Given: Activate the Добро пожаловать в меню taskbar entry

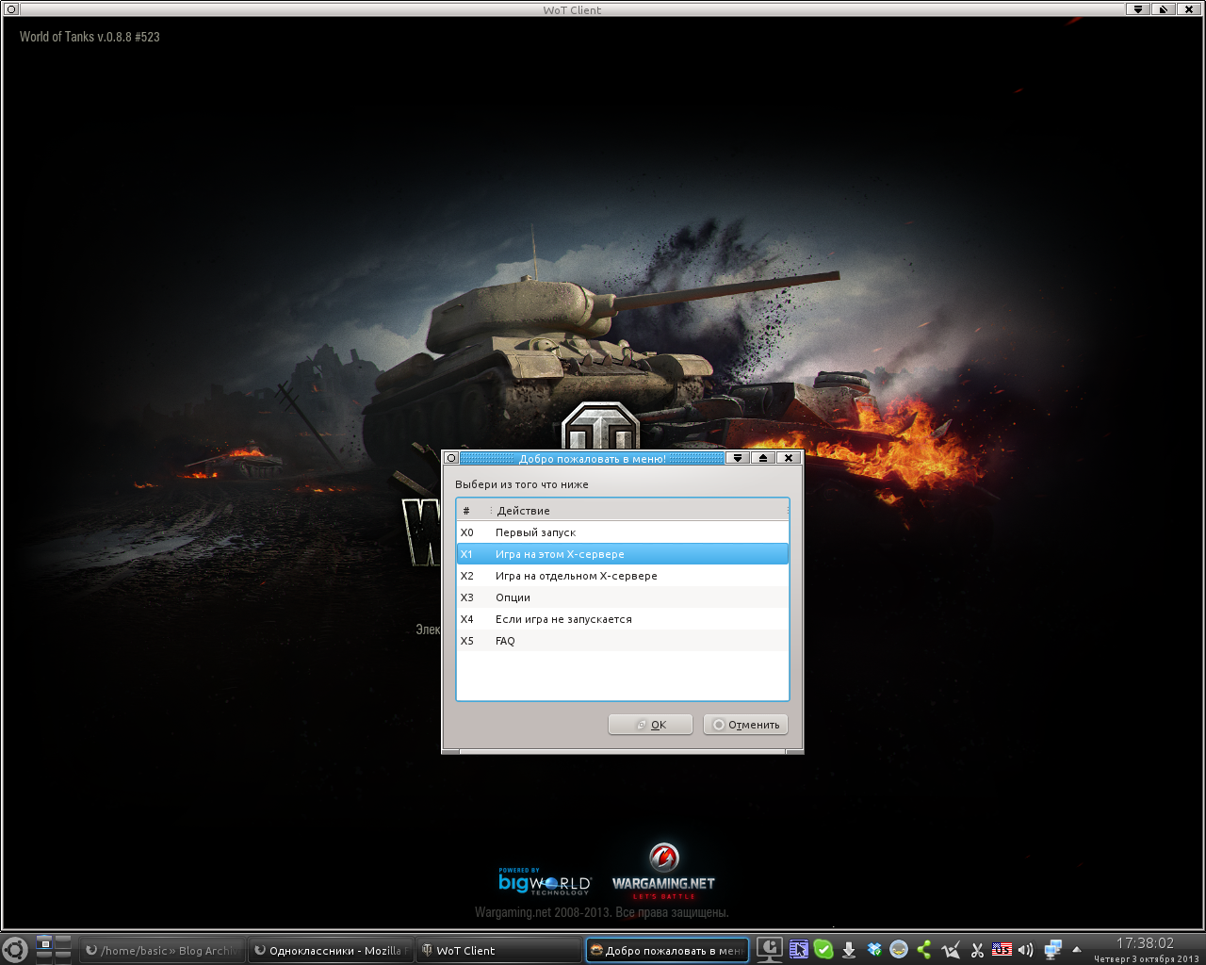Looking at the screenshot, I should click(x=668, y=950).
